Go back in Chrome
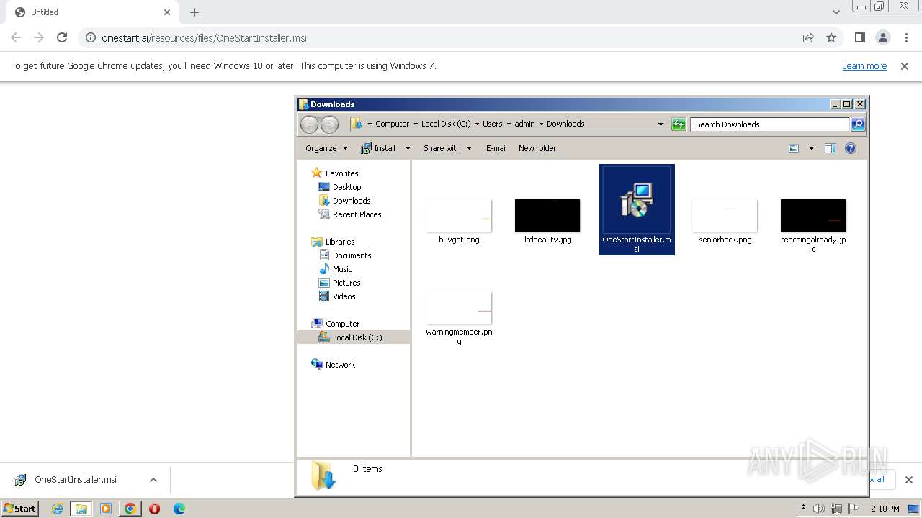The image size is (922, 518). pyautogui.click(x=16, y=37)
